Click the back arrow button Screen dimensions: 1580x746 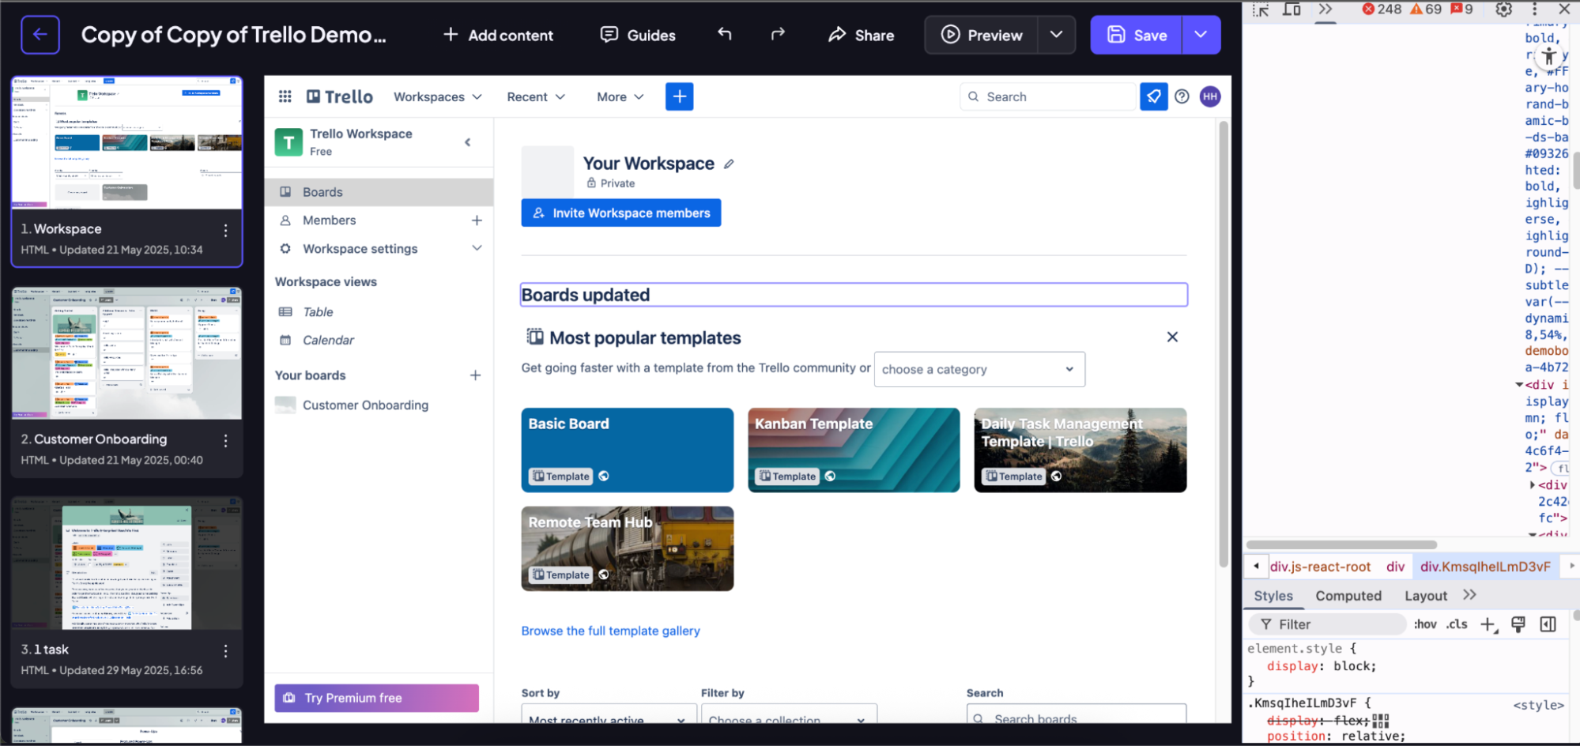click(x=40, y=35)
